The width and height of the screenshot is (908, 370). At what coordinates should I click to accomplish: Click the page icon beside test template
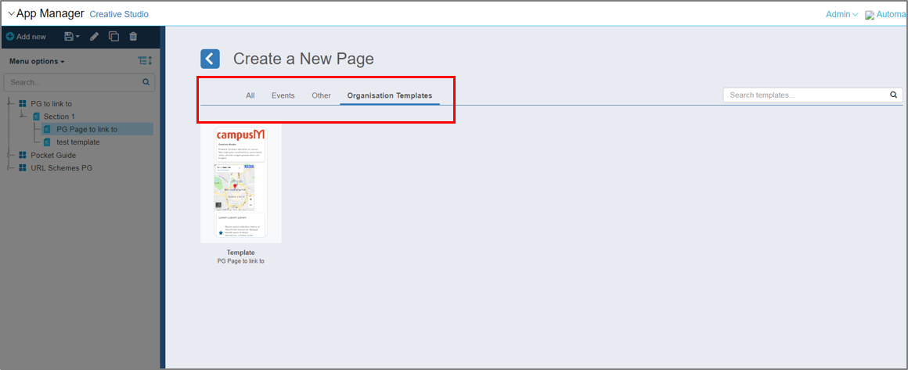47,142
